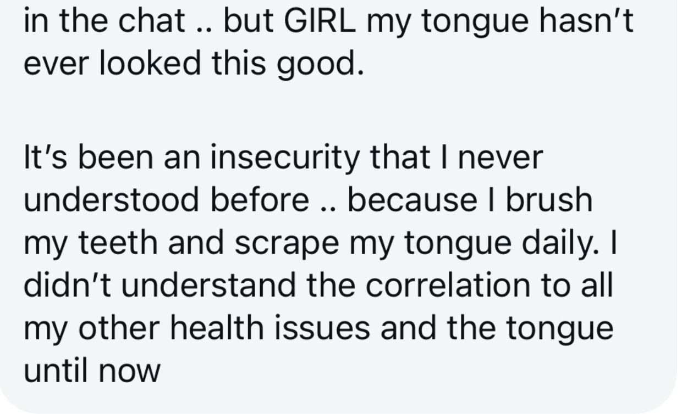Click the phrase "in the chat"
Screen dimensions: 682x414
point(105,21)
